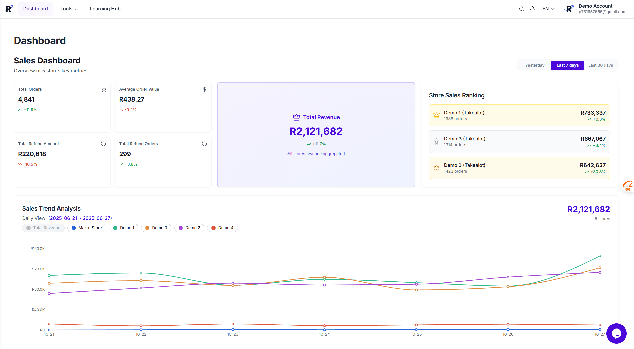Image resolution: width=634 pixels, height=349 pixels.
Task: Hide the Demo 1 line in the trend chart
Action: [124, 228]
